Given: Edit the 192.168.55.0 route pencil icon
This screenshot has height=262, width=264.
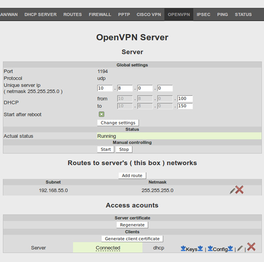Looking at the screenshot, I should click(232, 191).
